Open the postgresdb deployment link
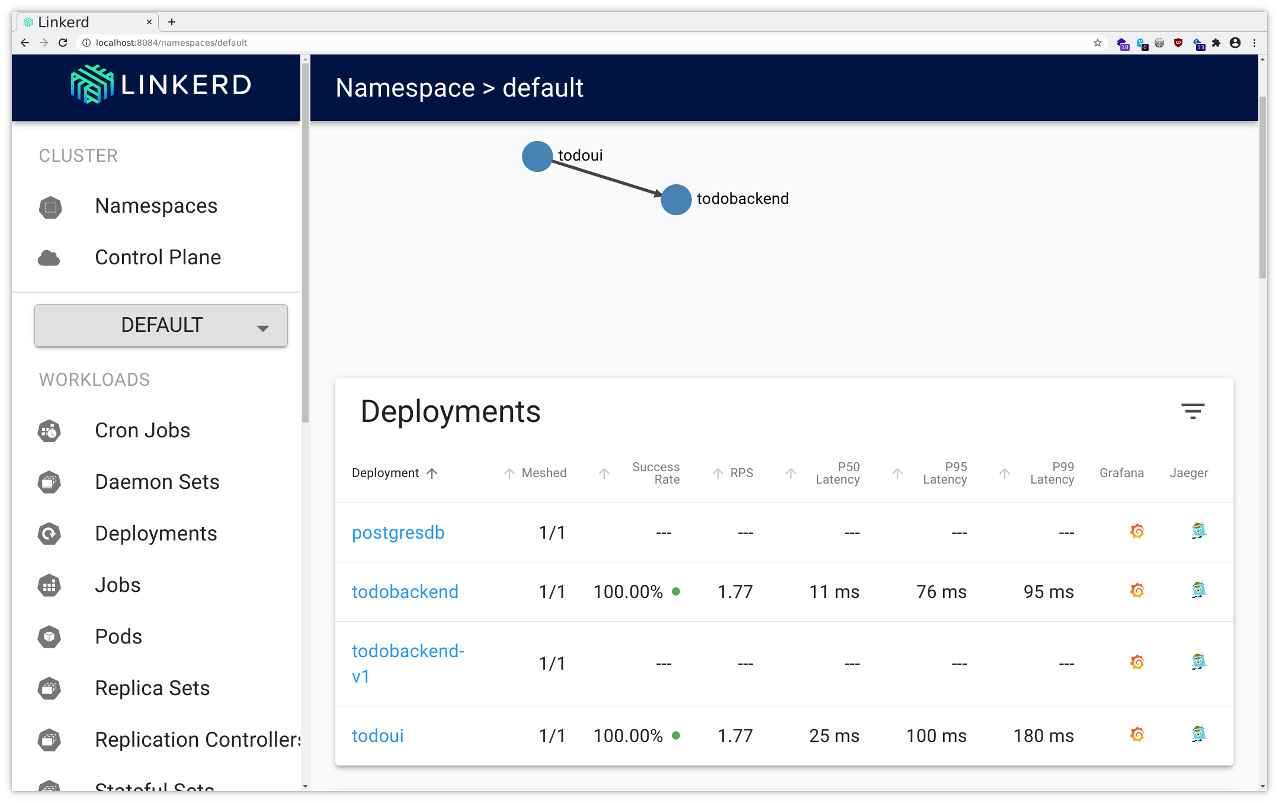This screenshot has width=1279, height=803. [398, 533]
